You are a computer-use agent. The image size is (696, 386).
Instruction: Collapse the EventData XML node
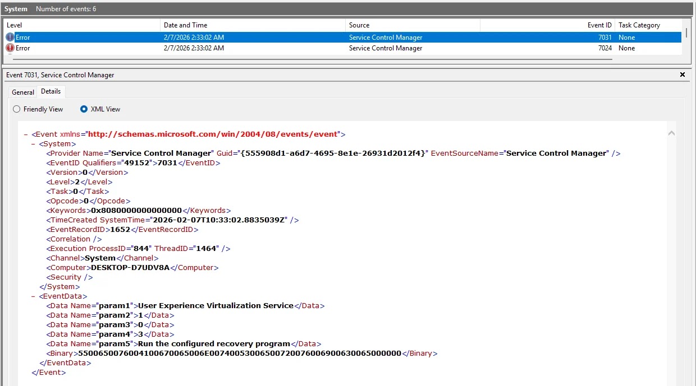click(34, 296)
